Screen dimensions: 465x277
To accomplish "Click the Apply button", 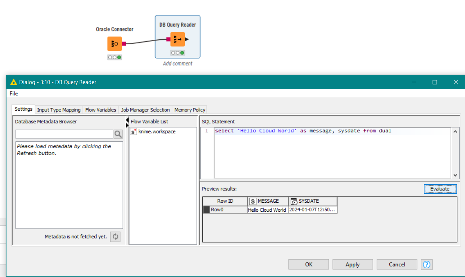I will point(353,264).
